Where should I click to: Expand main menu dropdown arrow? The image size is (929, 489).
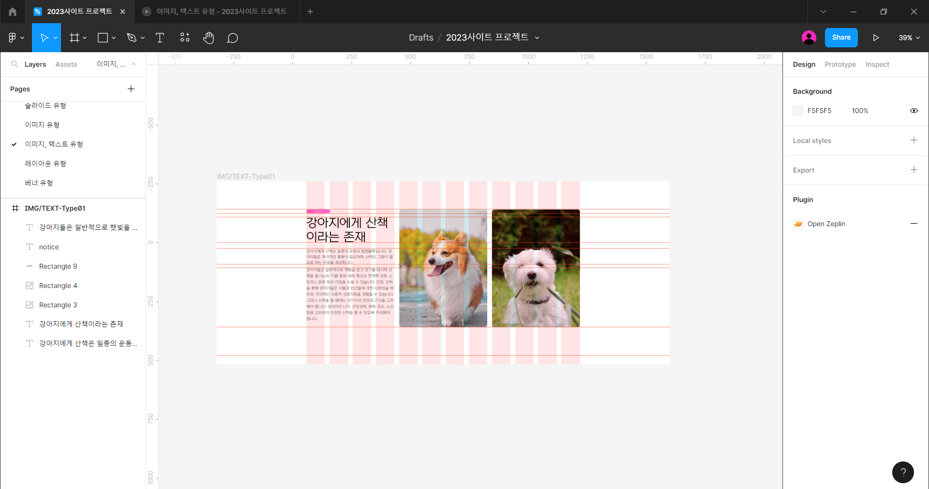coord(22,38)
